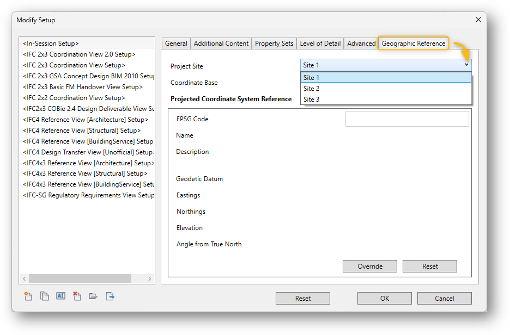This screenshot has width=510, height=335.
Task: Choose Site 3 from the dropdown list
Action: click(x=386, y=100)
